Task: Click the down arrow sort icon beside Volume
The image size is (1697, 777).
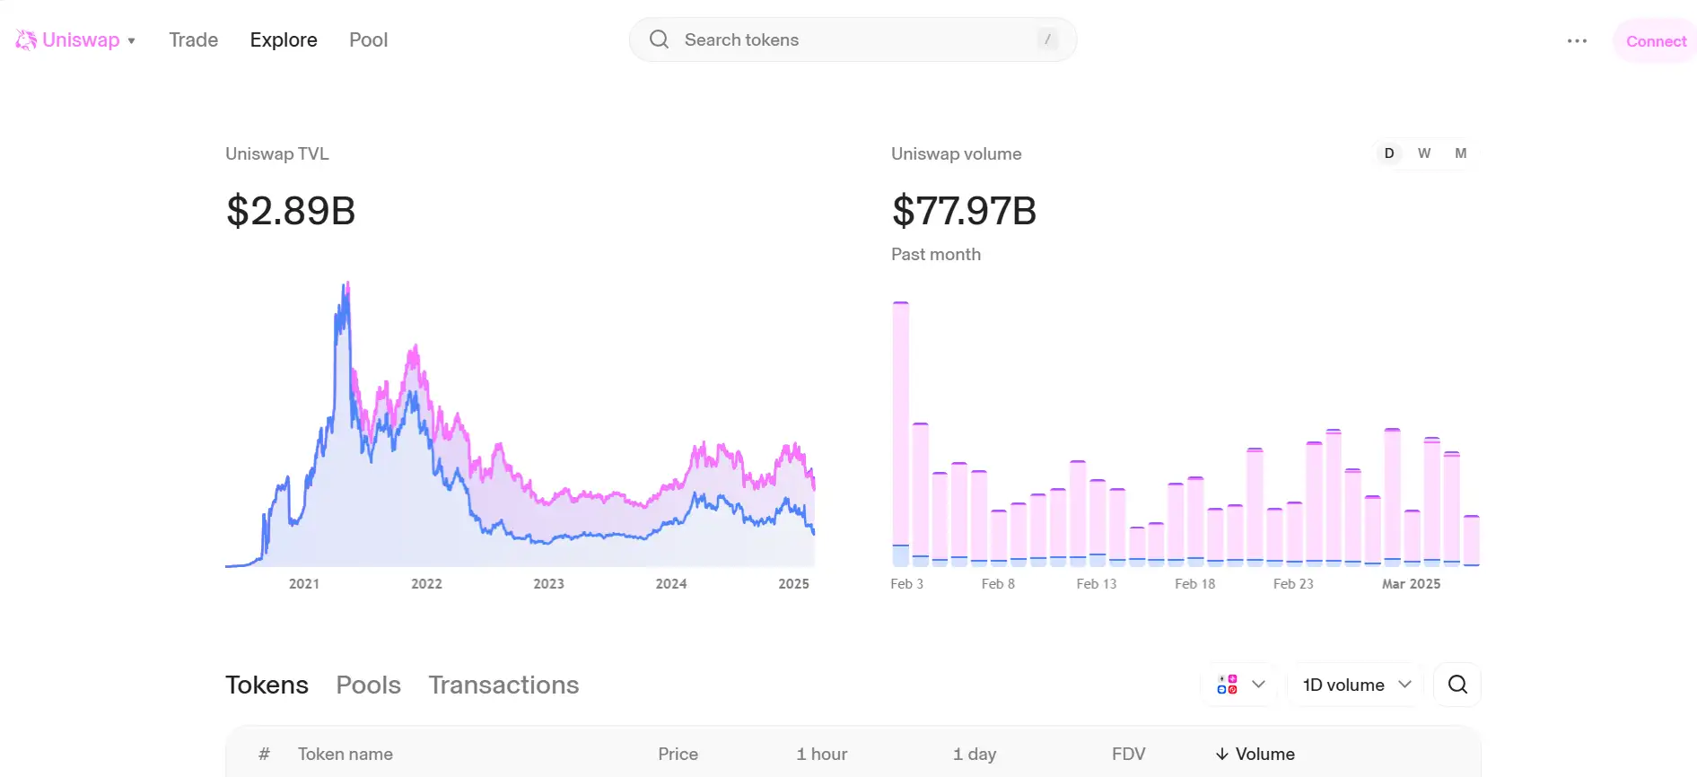Action: (1221, 755)
